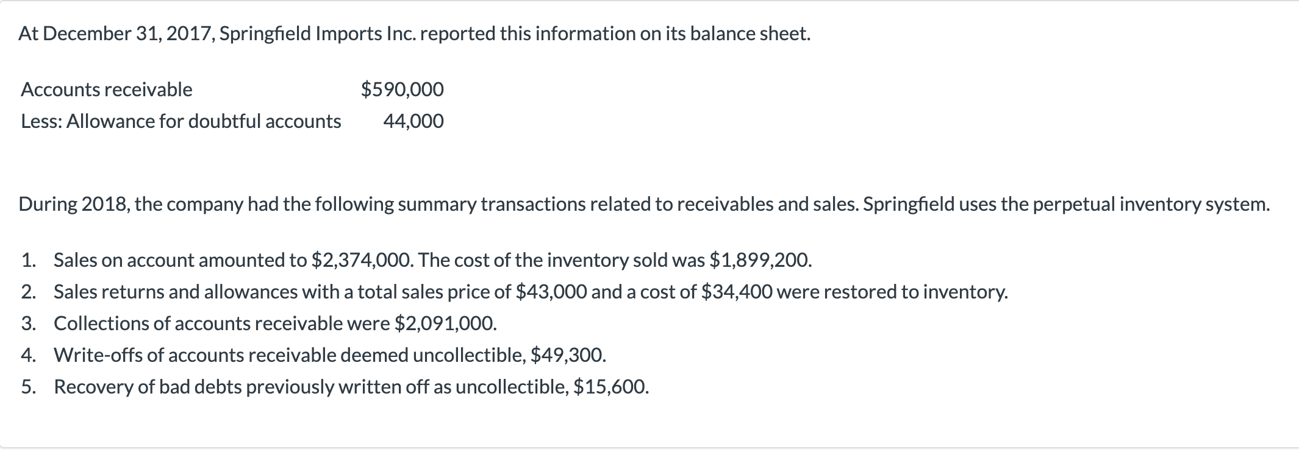Click the Accounts receivable label

coord(107,90)
